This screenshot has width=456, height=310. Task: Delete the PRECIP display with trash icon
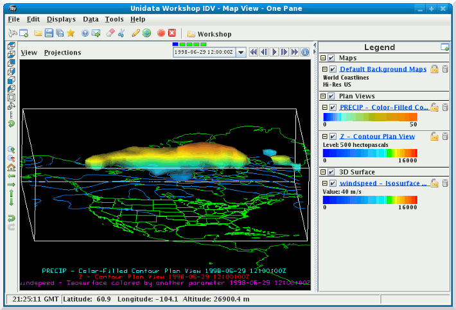pos(445,108)
